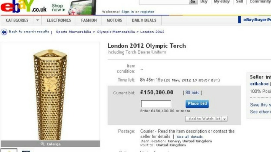The height and width of the screenshot is (152, 271).
Task: Open the Electronics menu
Action: tap(59, 20)
